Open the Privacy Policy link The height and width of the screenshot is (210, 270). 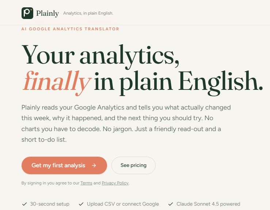pos(115,183)
